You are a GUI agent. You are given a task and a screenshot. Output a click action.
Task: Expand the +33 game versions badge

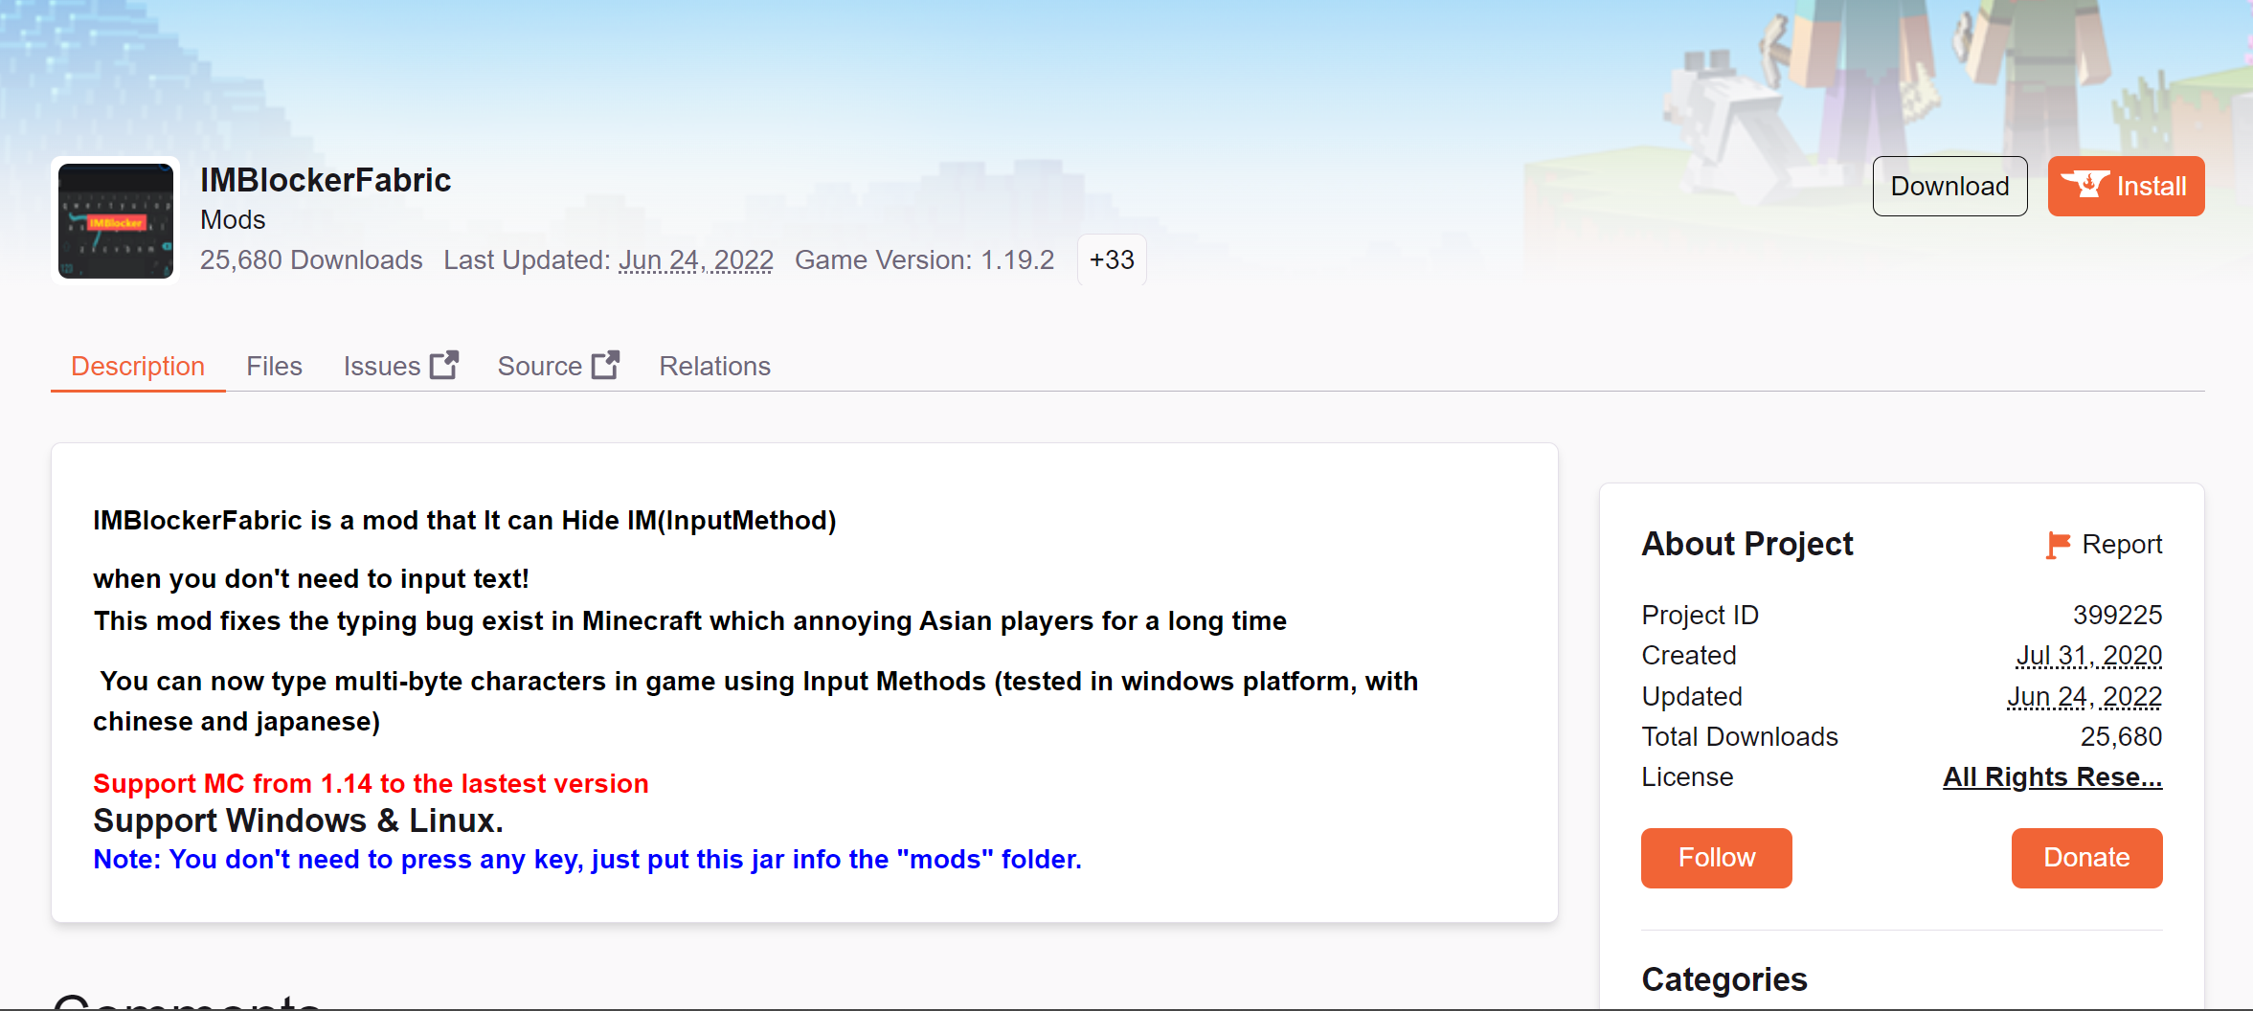(x=1112, y=259)
